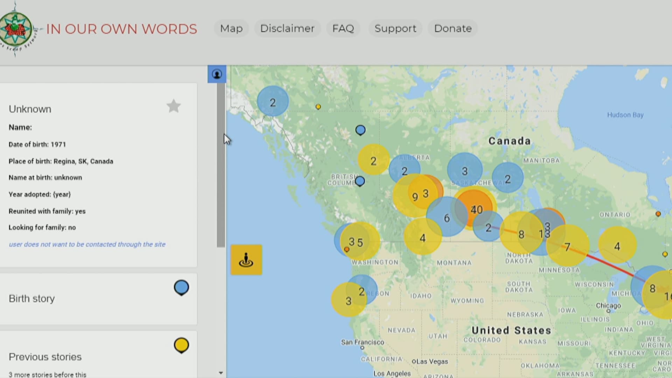
Task: Click the Donate button
Action: [453, 28]
